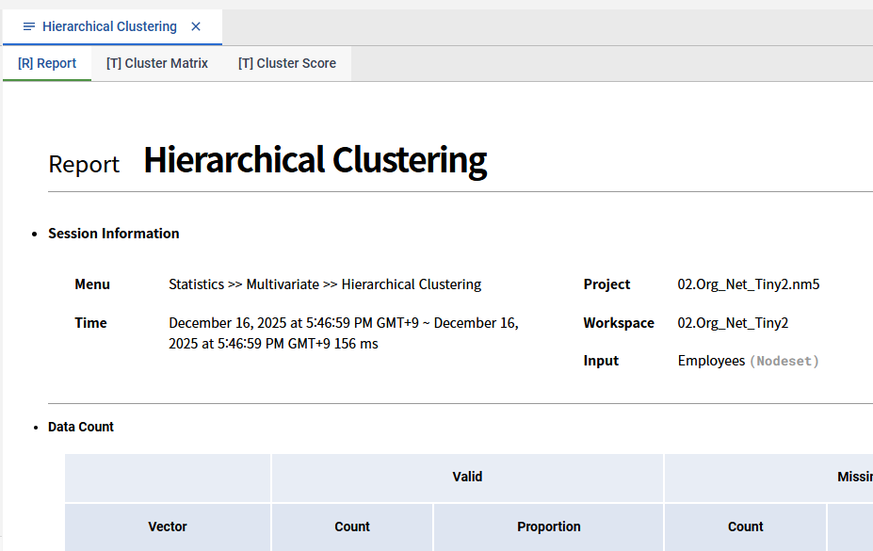The width and height of the screenshot is (873, 551).
Task: Close the Hierarchical Clustering tab
Action: [x=196, y=26]
